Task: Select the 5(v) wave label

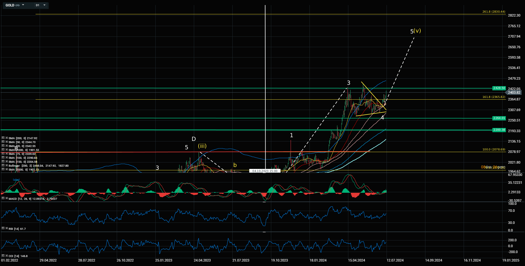Action: pos(416,31)
